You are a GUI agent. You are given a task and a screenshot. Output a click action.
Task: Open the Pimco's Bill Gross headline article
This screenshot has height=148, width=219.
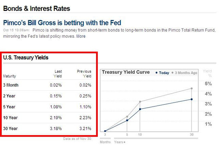coord(62,23)
